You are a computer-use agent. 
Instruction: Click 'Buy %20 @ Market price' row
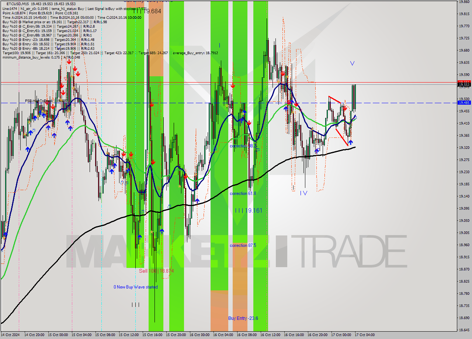(55, 22)
